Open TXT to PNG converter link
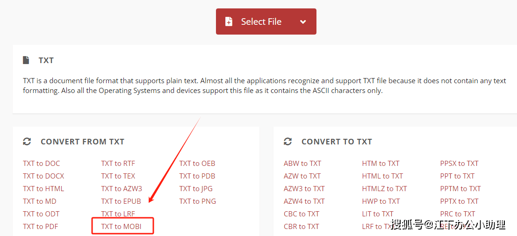The width and height of the screenshot is (517, 236). [x=198, y=201]
